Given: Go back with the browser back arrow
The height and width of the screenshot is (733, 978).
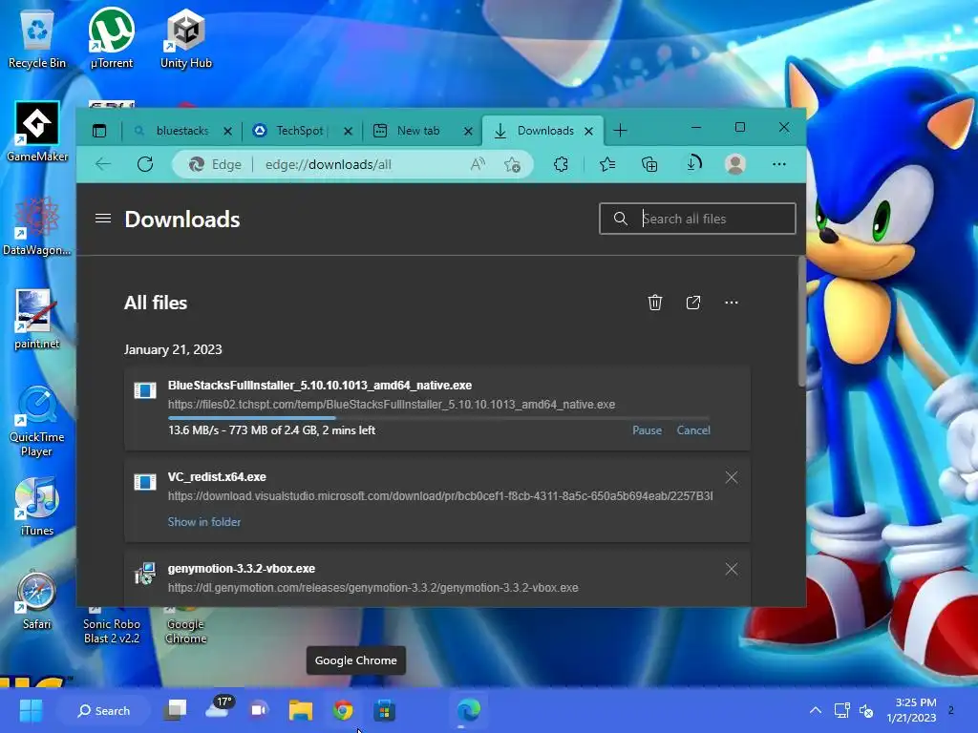Looking at the screenshot, I should pyautogui.click(x=103, y=164).
